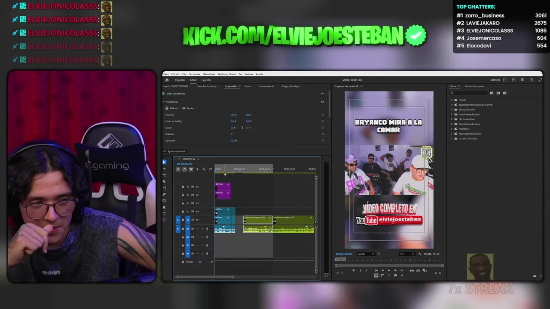
Task: Expand Ajustes preestablecidos de Lumetri folder
Action: tap(452, 105)
